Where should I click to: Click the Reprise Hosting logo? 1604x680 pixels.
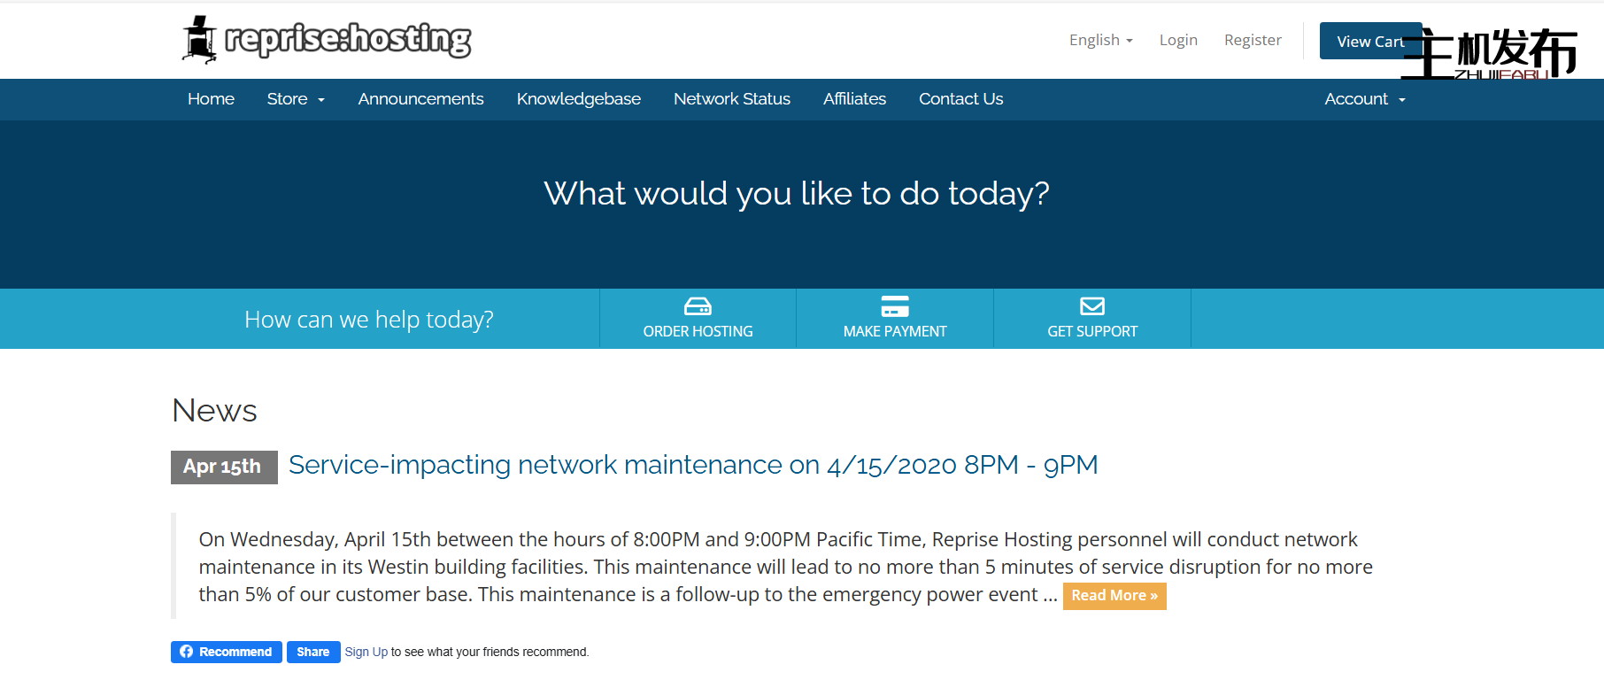tap(327, 40)
